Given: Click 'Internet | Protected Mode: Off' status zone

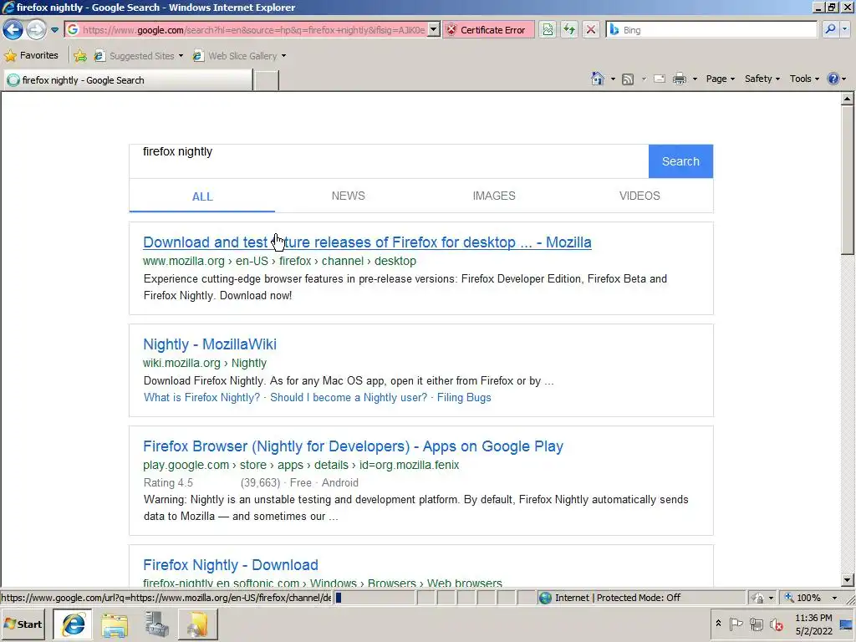Looking at the screenshot, I should pos(617,598).
